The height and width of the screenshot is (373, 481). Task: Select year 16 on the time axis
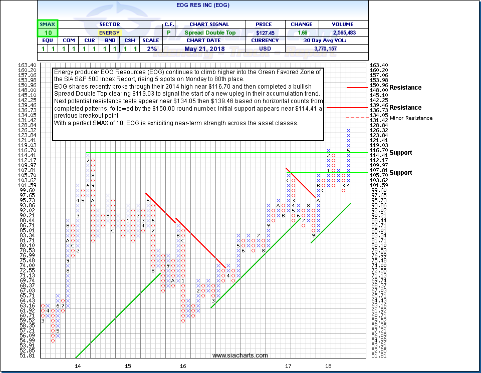(x=183, y=366)
